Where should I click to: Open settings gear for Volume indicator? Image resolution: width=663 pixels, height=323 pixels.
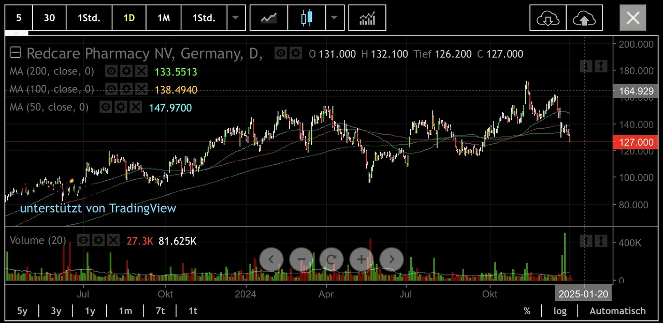[x=98, y=240]
